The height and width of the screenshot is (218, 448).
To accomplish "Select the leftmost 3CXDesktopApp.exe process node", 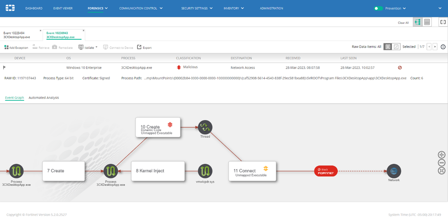I will [x=16, y=171].
